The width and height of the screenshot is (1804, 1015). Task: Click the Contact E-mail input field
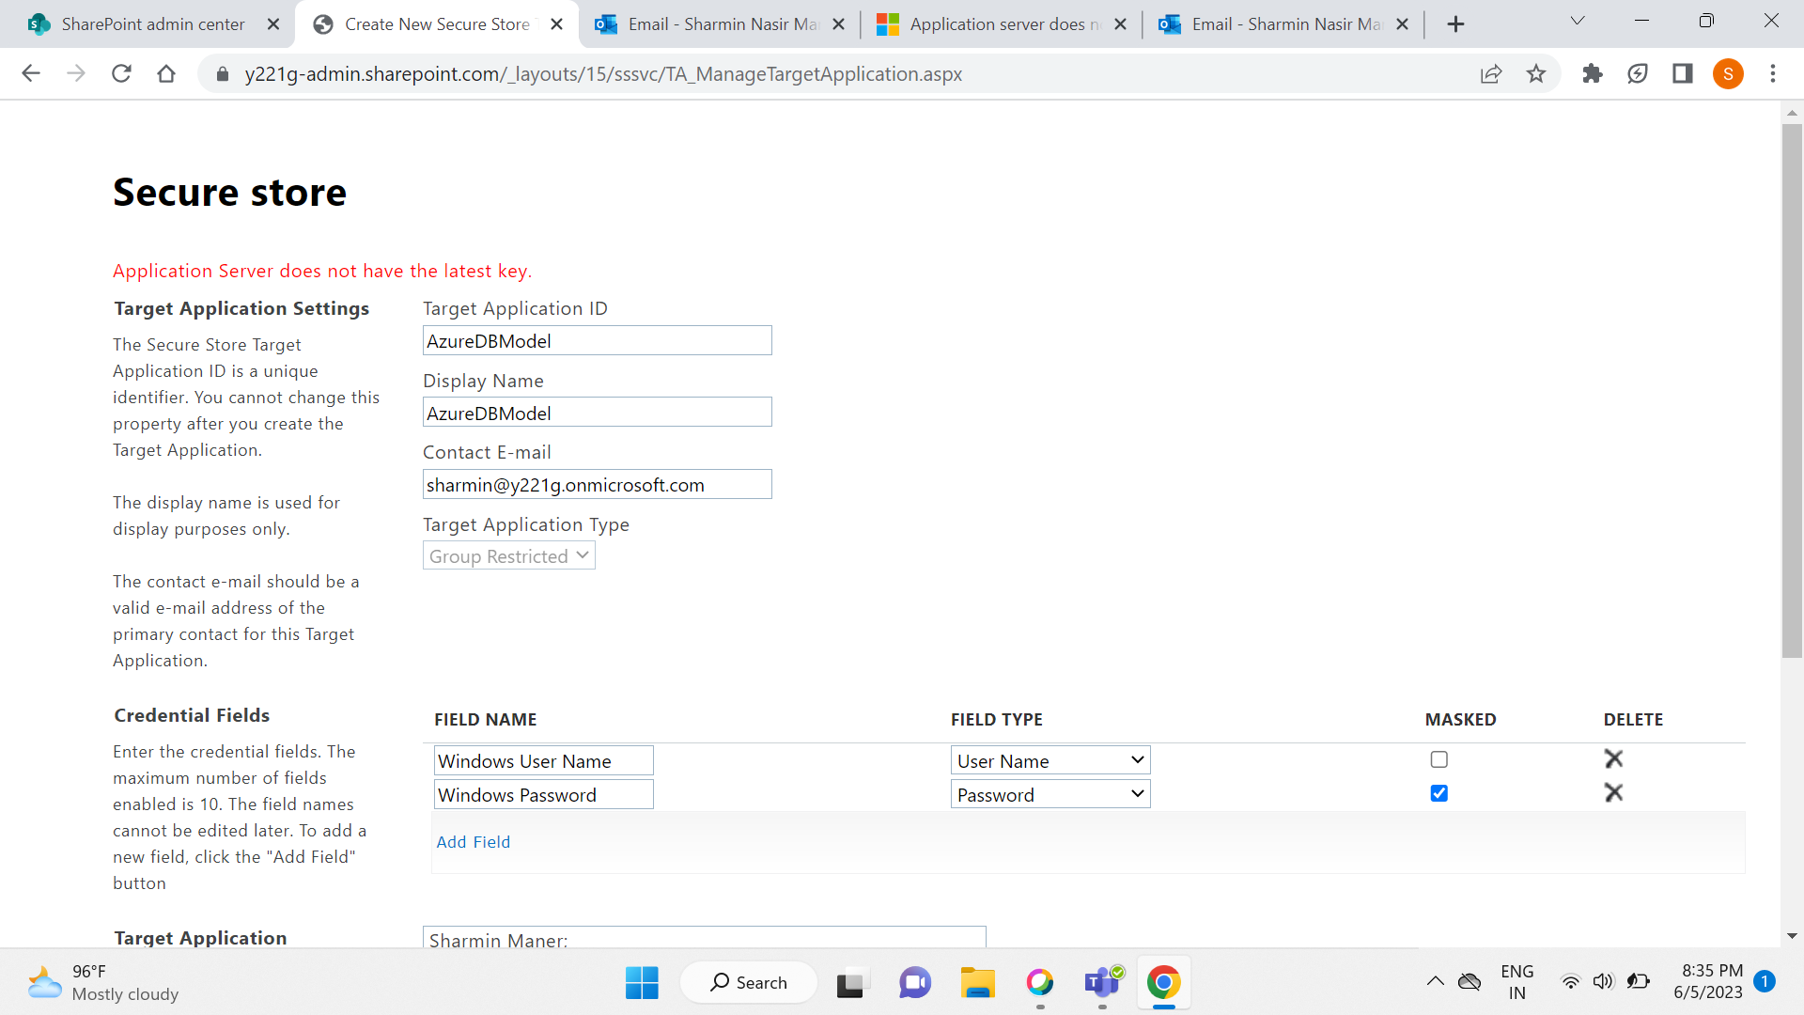pyautogui.click(x=597, y=485)
